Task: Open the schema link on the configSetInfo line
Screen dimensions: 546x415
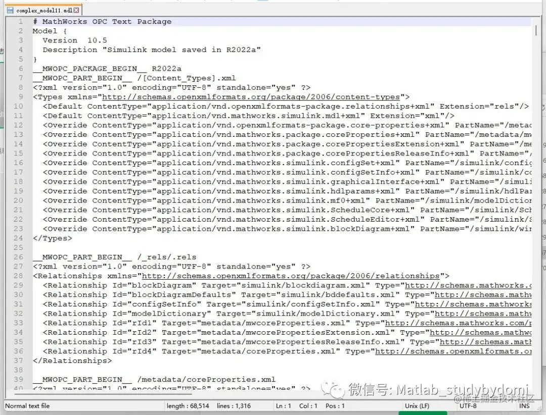Action: [x=473, y=304]
